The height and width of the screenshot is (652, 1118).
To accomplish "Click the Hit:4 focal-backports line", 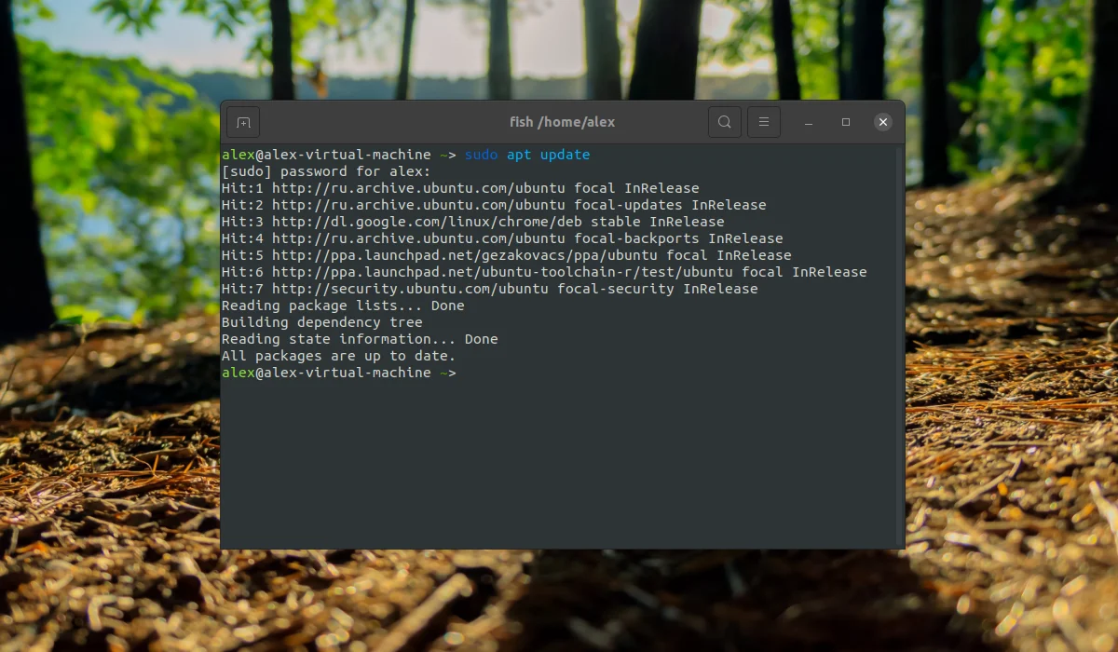I will click(x=502, y=238).
